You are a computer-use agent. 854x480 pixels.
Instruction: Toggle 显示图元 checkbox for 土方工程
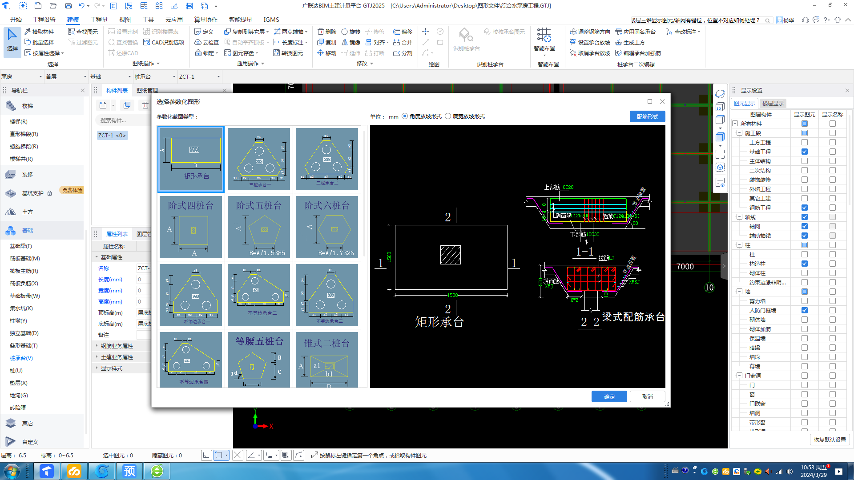805,142
